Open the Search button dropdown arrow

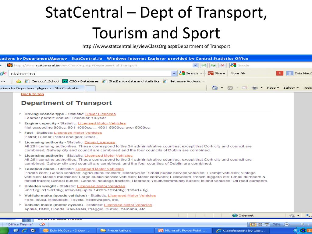click(201, 73)
